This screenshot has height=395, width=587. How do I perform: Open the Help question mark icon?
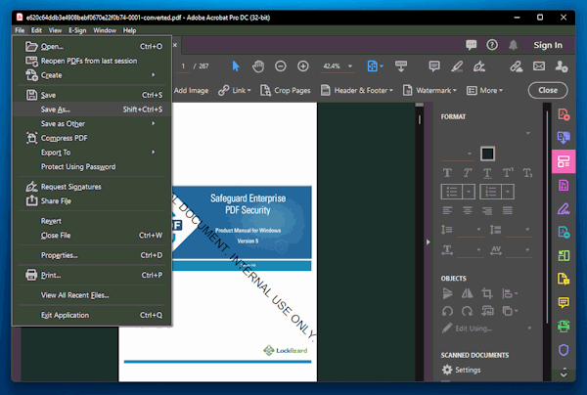click(x=492, y=45)
